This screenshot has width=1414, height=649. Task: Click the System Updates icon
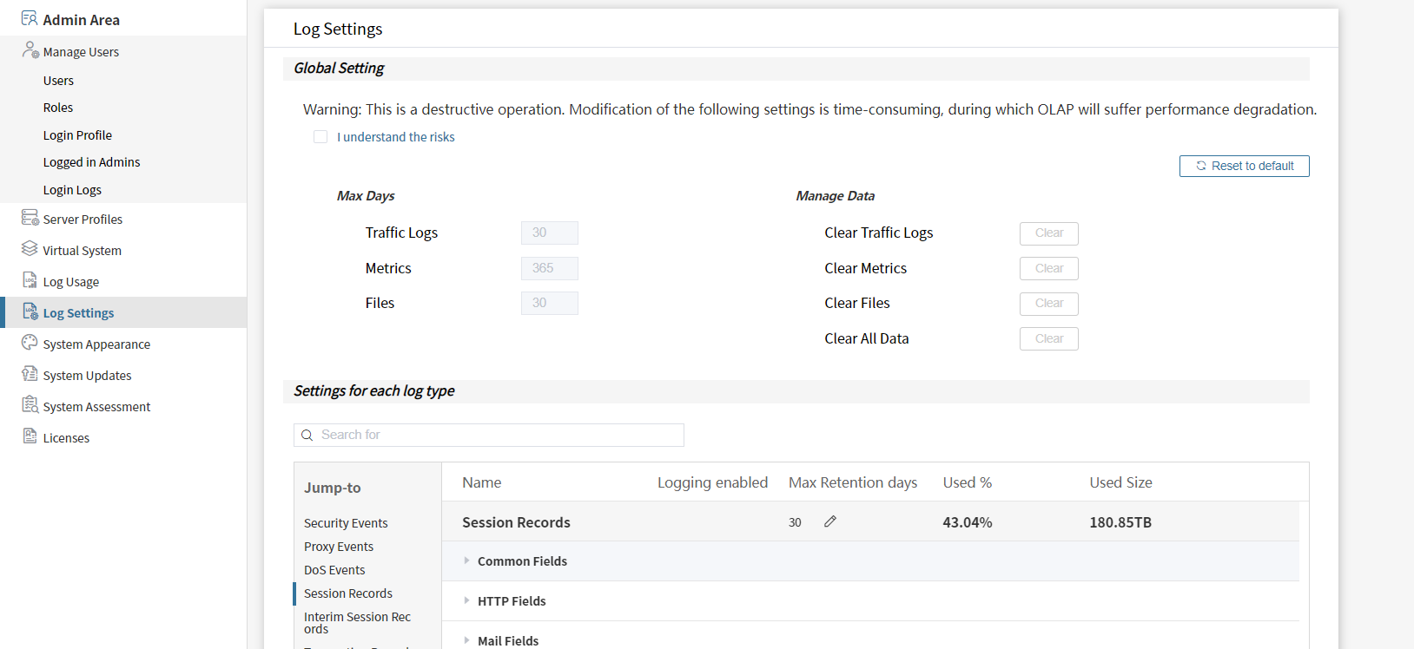click(x=30, y=374)
